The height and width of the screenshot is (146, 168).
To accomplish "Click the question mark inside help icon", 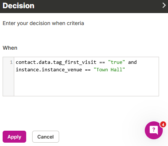I will [154, 130].
